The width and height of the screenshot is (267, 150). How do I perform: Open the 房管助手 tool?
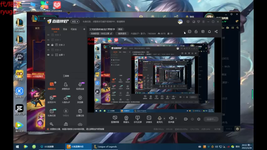[x=66, y=86]
